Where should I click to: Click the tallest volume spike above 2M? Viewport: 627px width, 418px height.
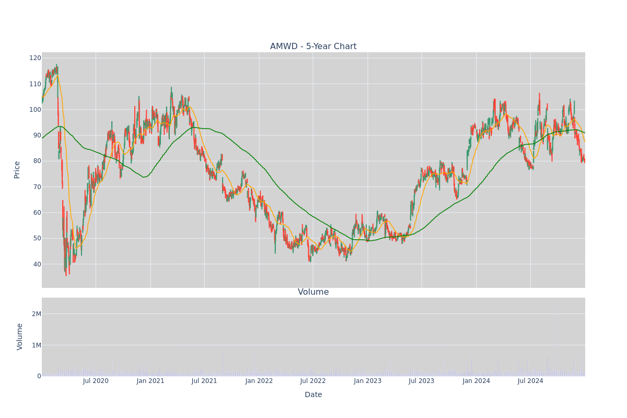[x=554, y=338]
